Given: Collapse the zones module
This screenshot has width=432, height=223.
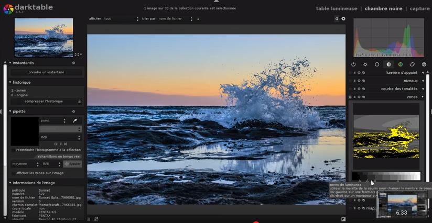Looking at the screenshot, I should [423, 97].
